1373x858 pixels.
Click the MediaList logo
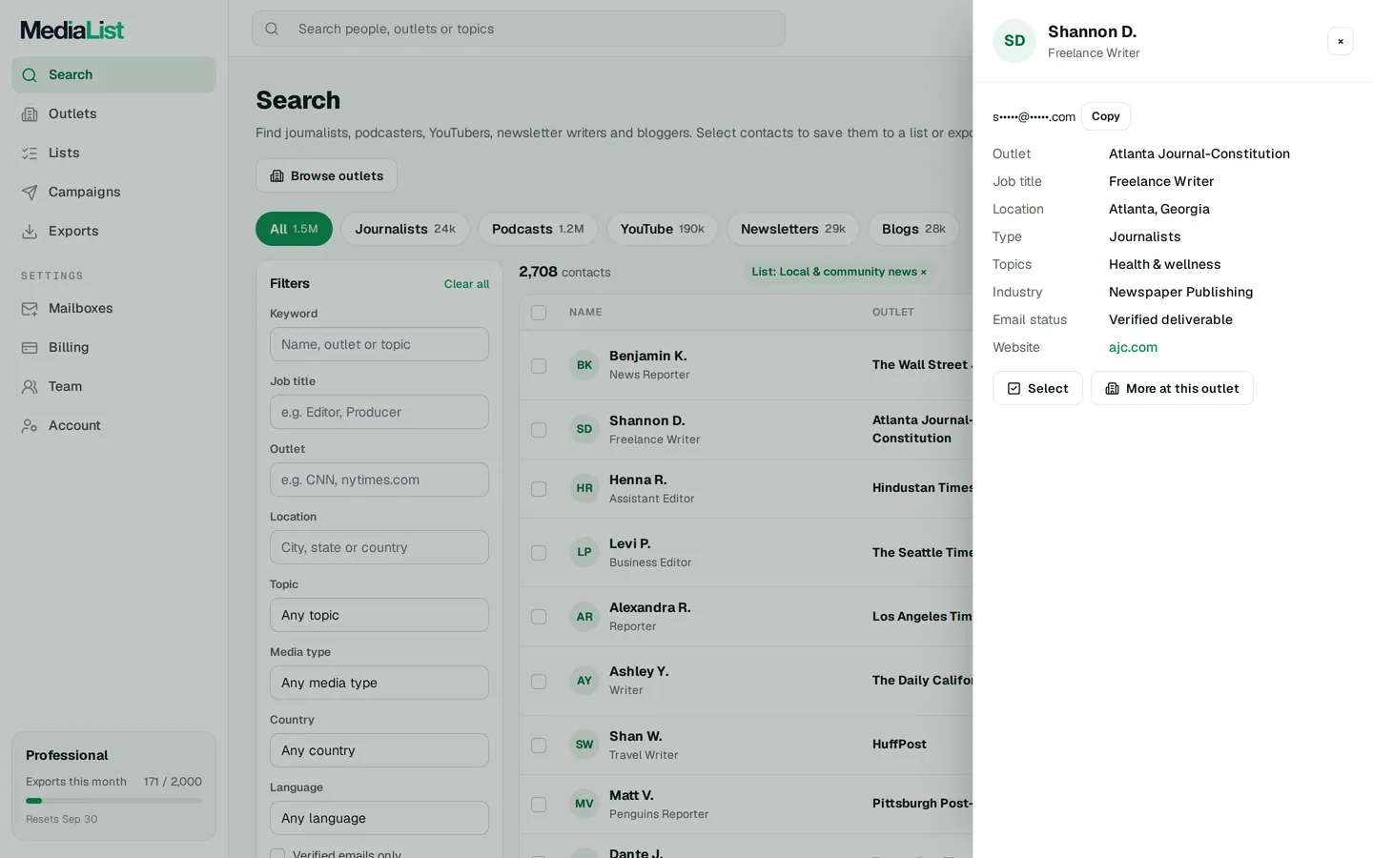[72, 31]
